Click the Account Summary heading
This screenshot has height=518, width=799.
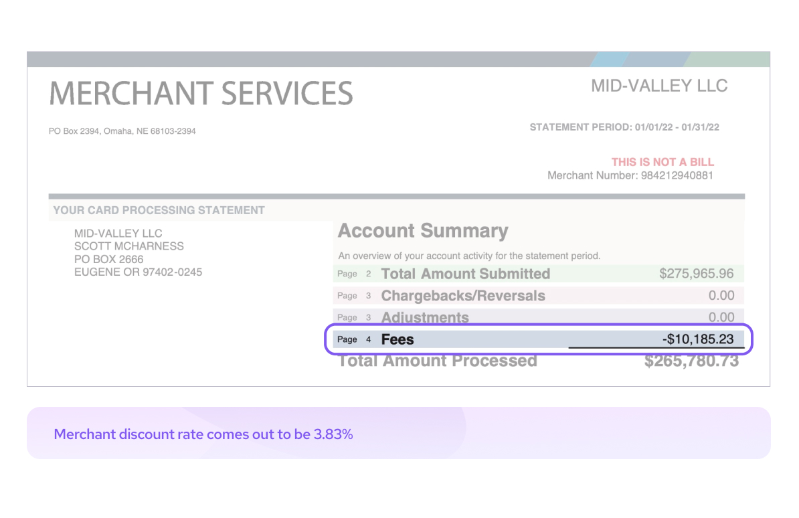[423, 231]
